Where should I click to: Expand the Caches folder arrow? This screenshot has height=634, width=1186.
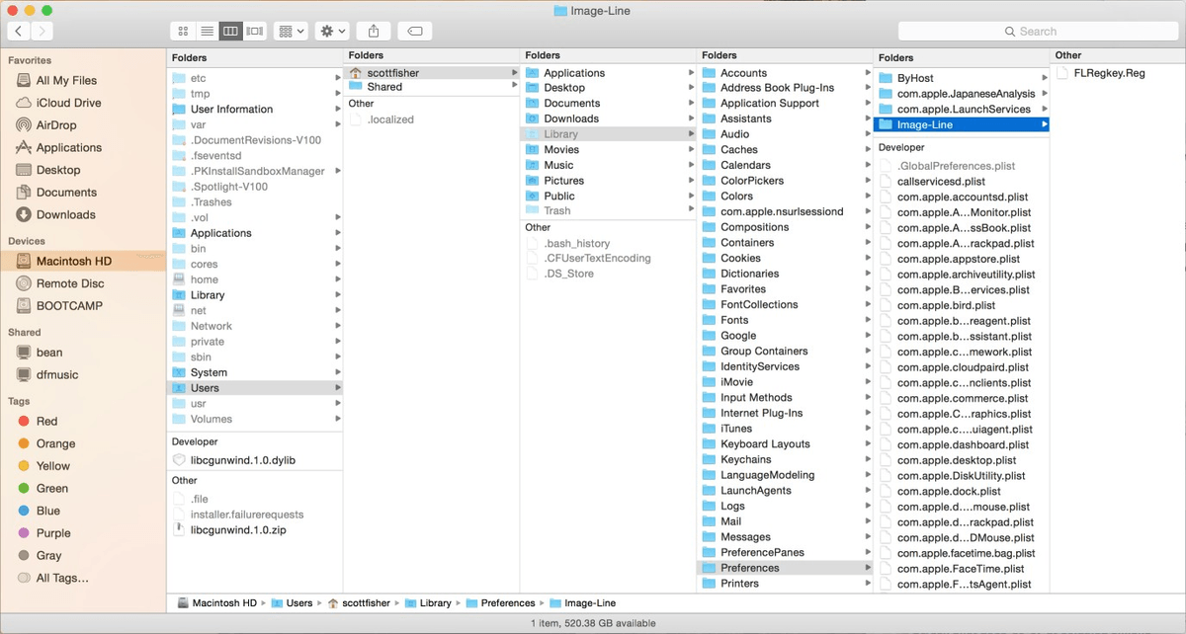pos(868,150)
